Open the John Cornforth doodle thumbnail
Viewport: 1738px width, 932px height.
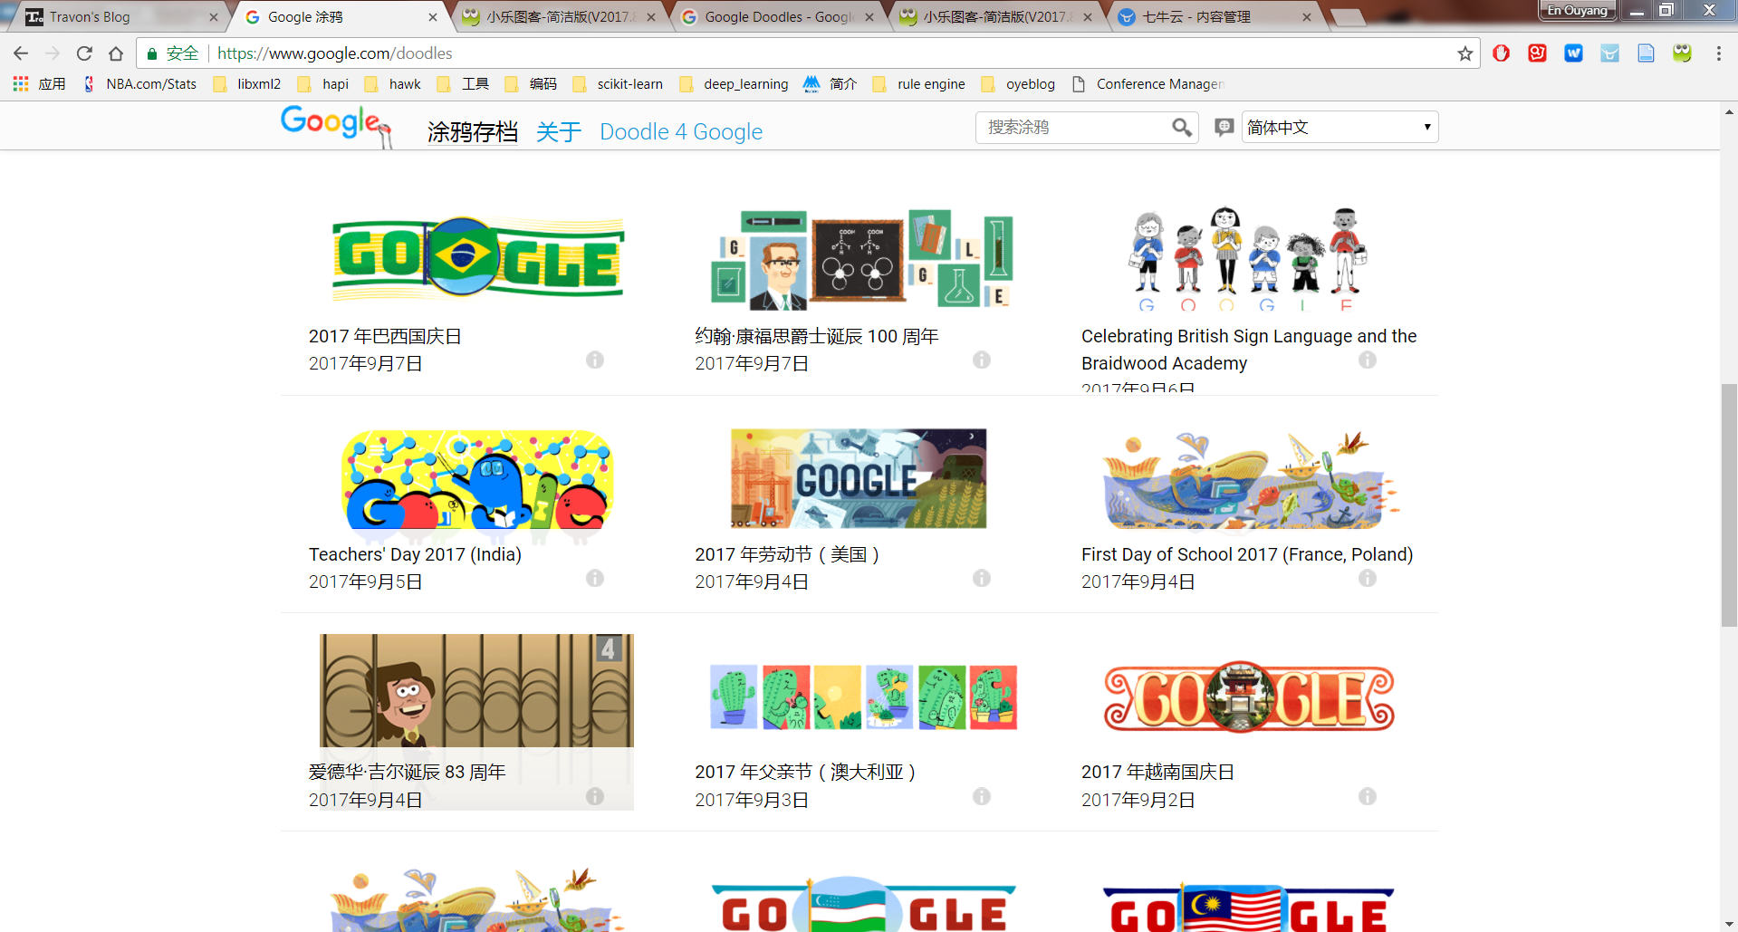pyautogui.click(x=862, y=258)
